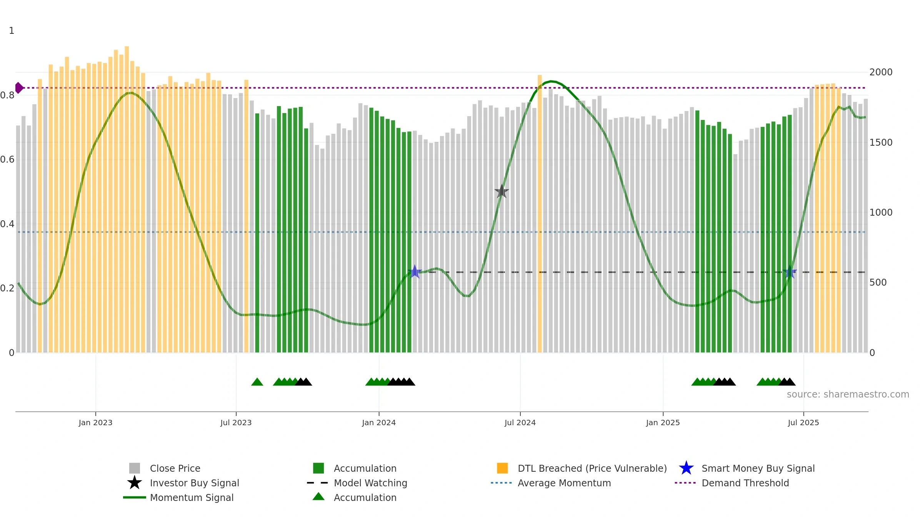Image resolution: width=923 pixels, height=519 pixels.
Task: Click the green Accumulation triangle in legend
Action: coord(318,497)
